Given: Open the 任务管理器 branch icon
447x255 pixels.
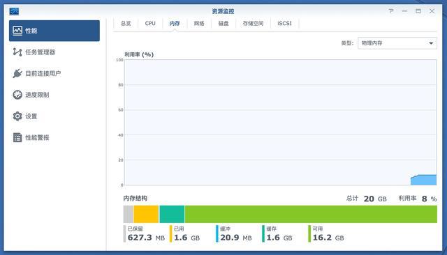Looking at the screenshot, I should [17, 52].
